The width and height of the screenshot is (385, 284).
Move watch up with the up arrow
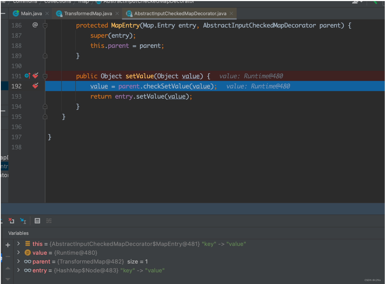point(8,268)
